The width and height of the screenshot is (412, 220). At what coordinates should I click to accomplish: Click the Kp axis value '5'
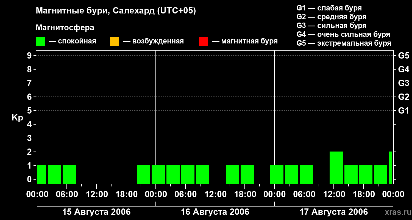pyautogui.click(x=30, y=111)
